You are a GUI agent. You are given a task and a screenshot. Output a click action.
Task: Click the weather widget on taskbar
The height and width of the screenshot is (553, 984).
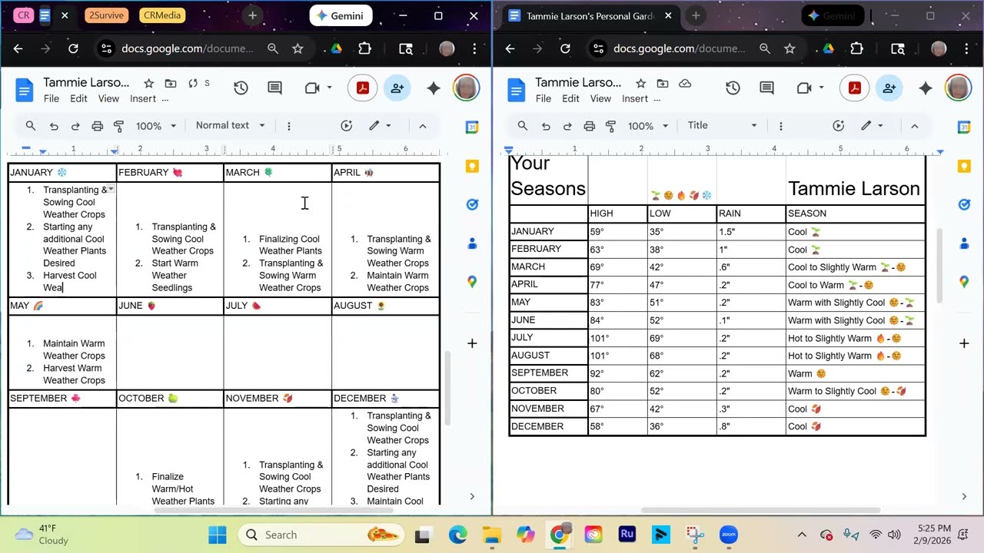42,535
